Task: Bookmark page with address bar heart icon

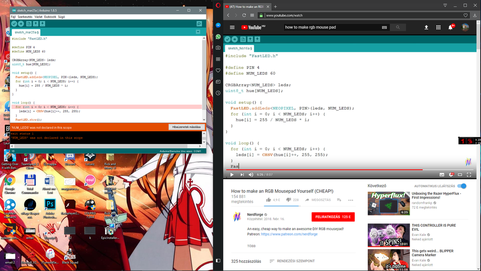Action: [465, 15]
